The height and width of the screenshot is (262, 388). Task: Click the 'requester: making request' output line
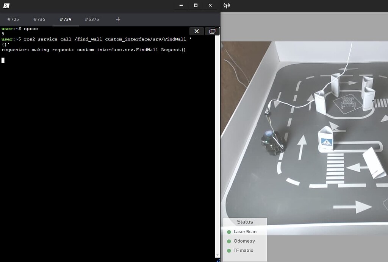pos(94,50)
